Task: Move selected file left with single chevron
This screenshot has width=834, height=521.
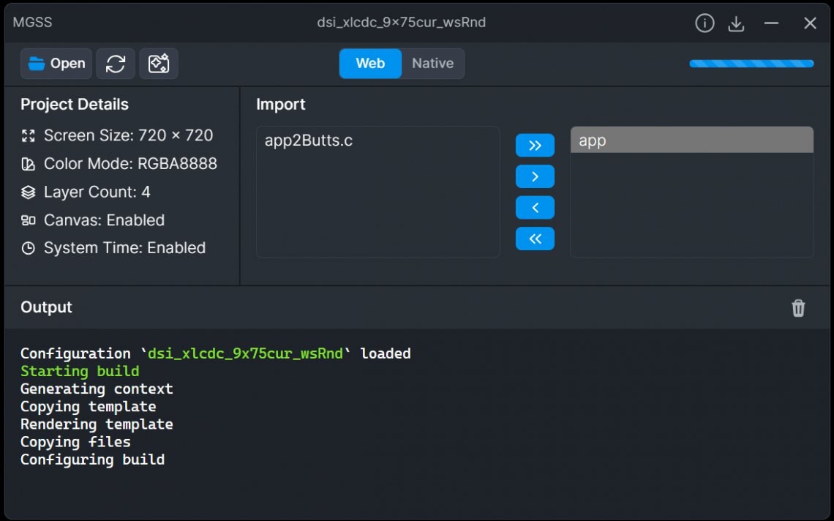Action: [535, 208]
